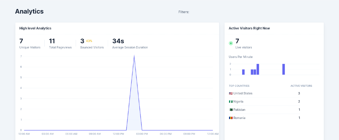The image size is (339, 140).
Task: Click the Pakistan flag icon
Action: 231,109
